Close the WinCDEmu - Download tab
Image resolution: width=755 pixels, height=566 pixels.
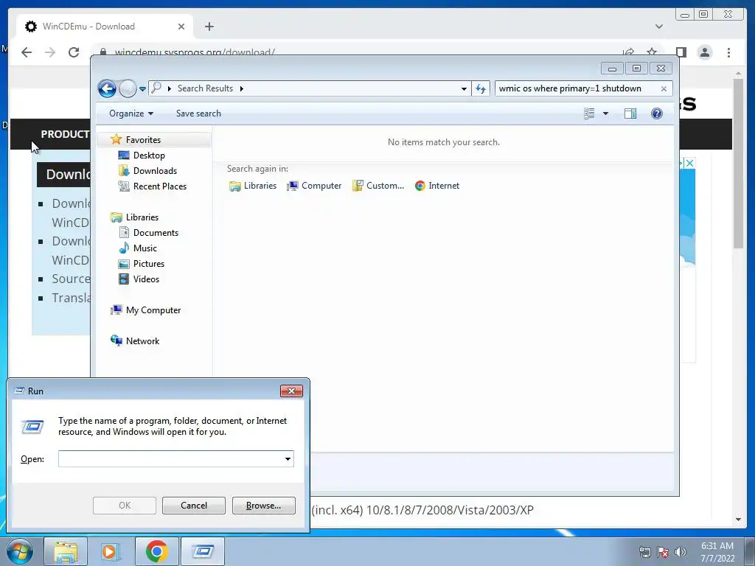pyautogui.click(x=181, y=27)
